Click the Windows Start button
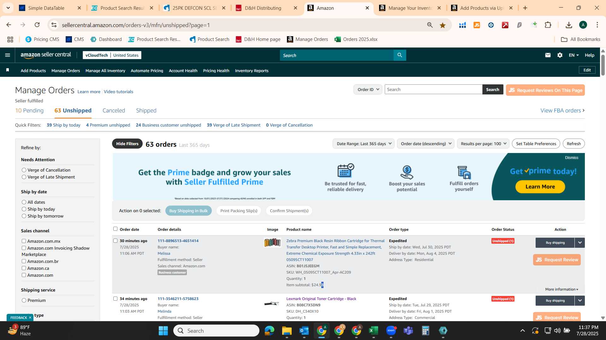Viewport: 606px width, 340px height. pyautogui.click(x=163, y=331)
